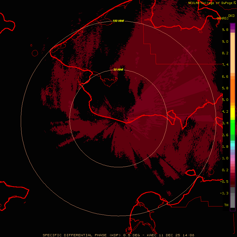237x237 pixels.
Task: Click the "11 DEC 25" date text
Action: (170, 235)
